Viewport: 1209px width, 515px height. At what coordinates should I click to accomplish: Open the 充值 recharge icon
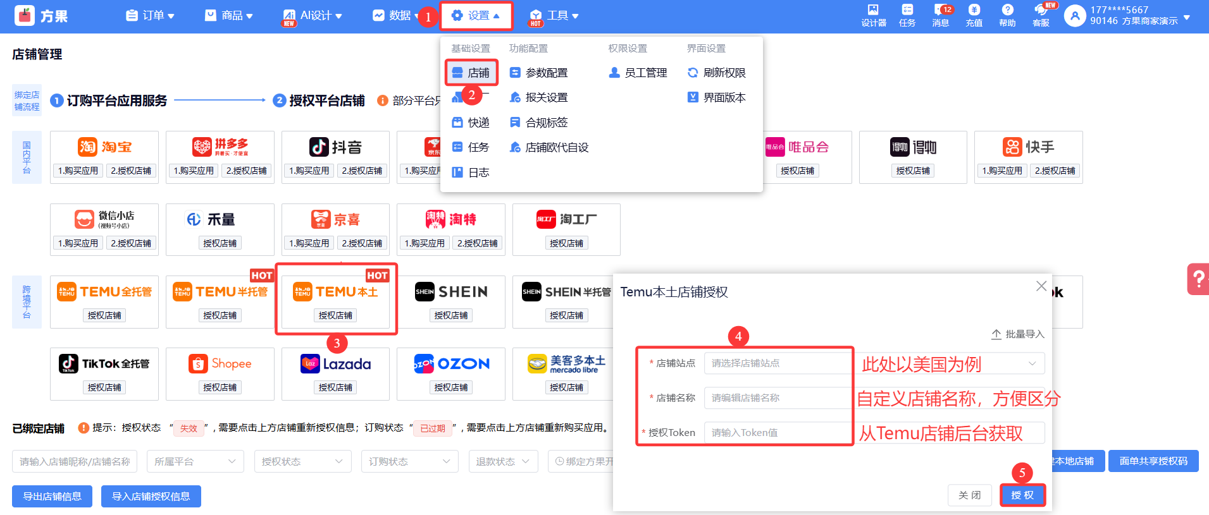pos(974,15)
